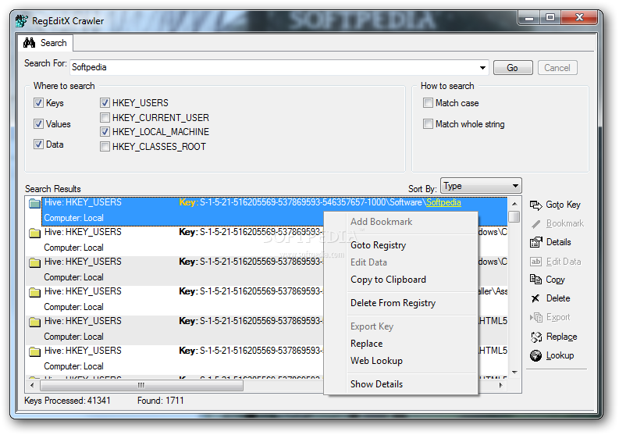Click the Lookup globe icon

[x=535, y=355]
